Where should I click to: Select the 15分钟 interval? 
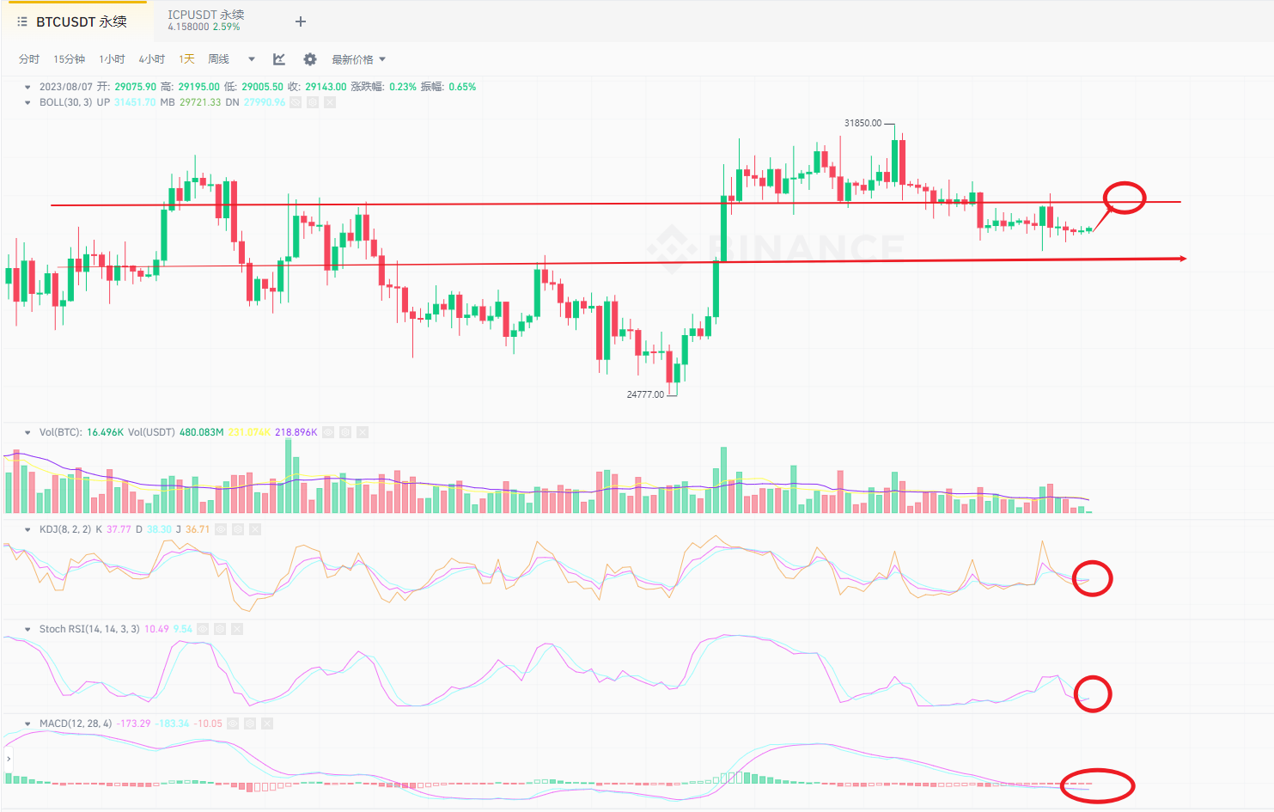pyautogui.click(x=69, y=59)
